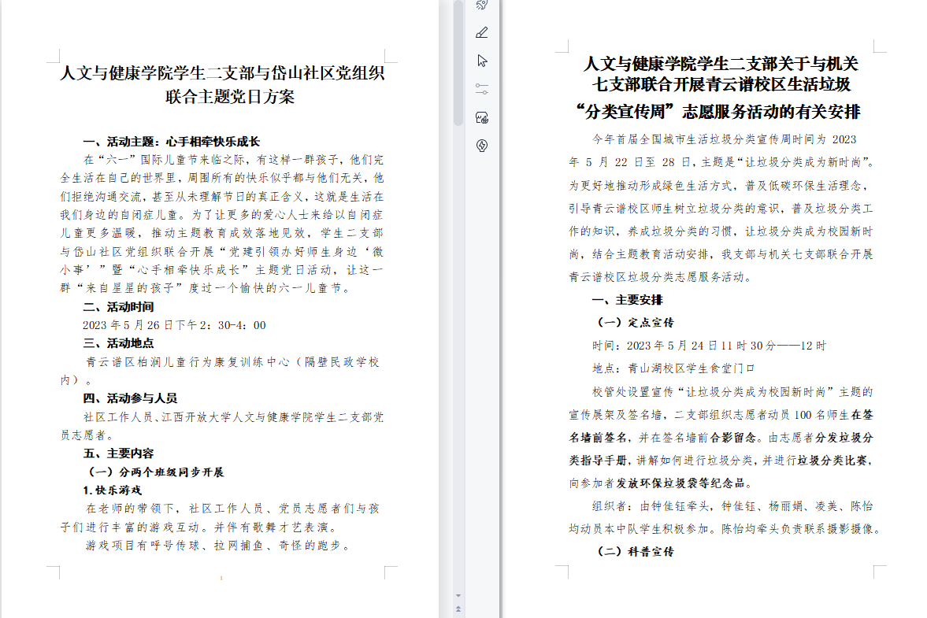Click the scroll-down arrow on the vertical scrollbar
Image resolution: width=927 pixels, height=618 pixels.
click(x=458, y=596)
